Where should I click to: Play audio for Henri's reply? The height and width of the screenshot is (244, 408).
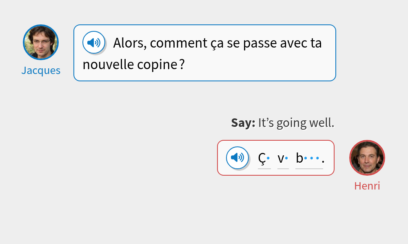coord(237,157)
